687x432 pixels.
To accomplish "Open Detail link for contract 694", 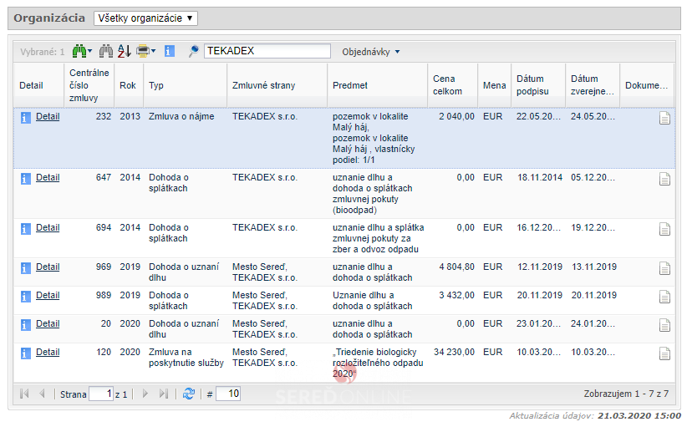I will tap(48, 227).
